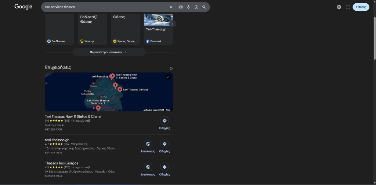Visit website of taxi-thassos.gr

click(148, 146)
